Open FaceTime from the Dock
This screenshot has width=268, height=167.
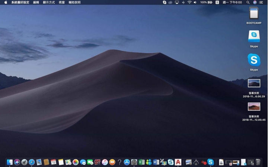tap(90, 162)
